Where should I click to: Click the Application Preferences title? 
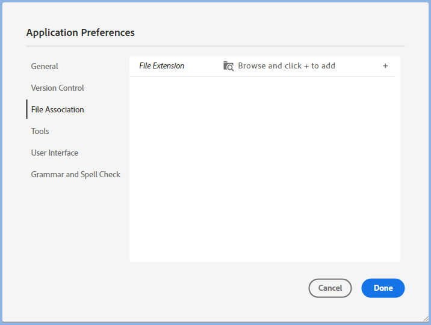pyautogui.click(x=81, y=32)
